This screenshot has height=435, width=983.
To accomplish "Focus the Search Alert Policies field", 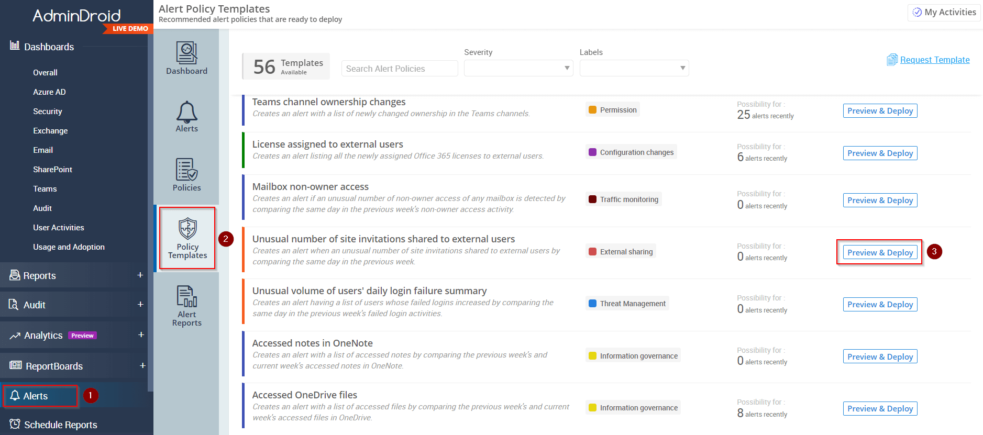I will click(399, 69).
